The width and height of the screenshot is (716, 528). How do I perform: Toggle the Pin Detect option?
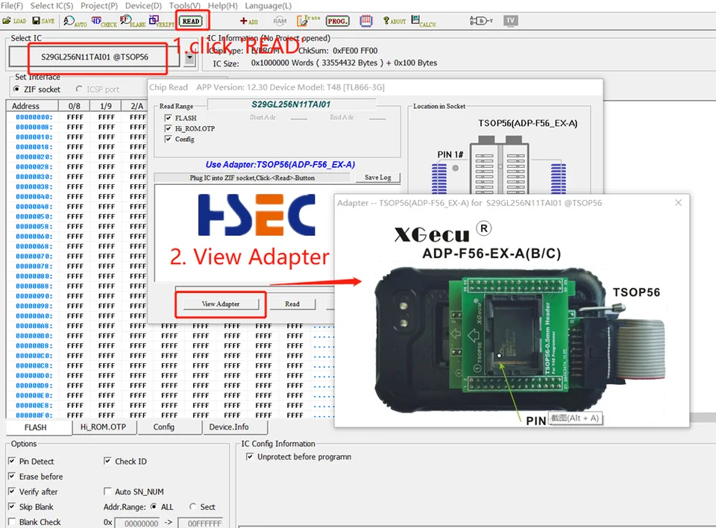tap(12, 462)
